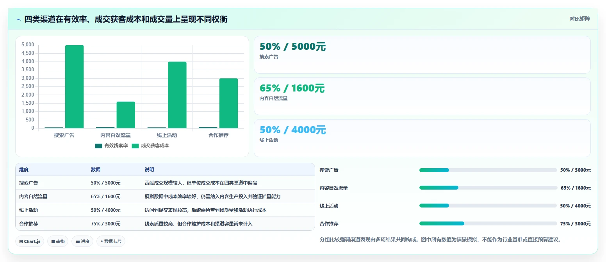The height and width of the screenshot is (262, 606).
Task: Click the y-axis value 5,000
Action: pos(28,45)
